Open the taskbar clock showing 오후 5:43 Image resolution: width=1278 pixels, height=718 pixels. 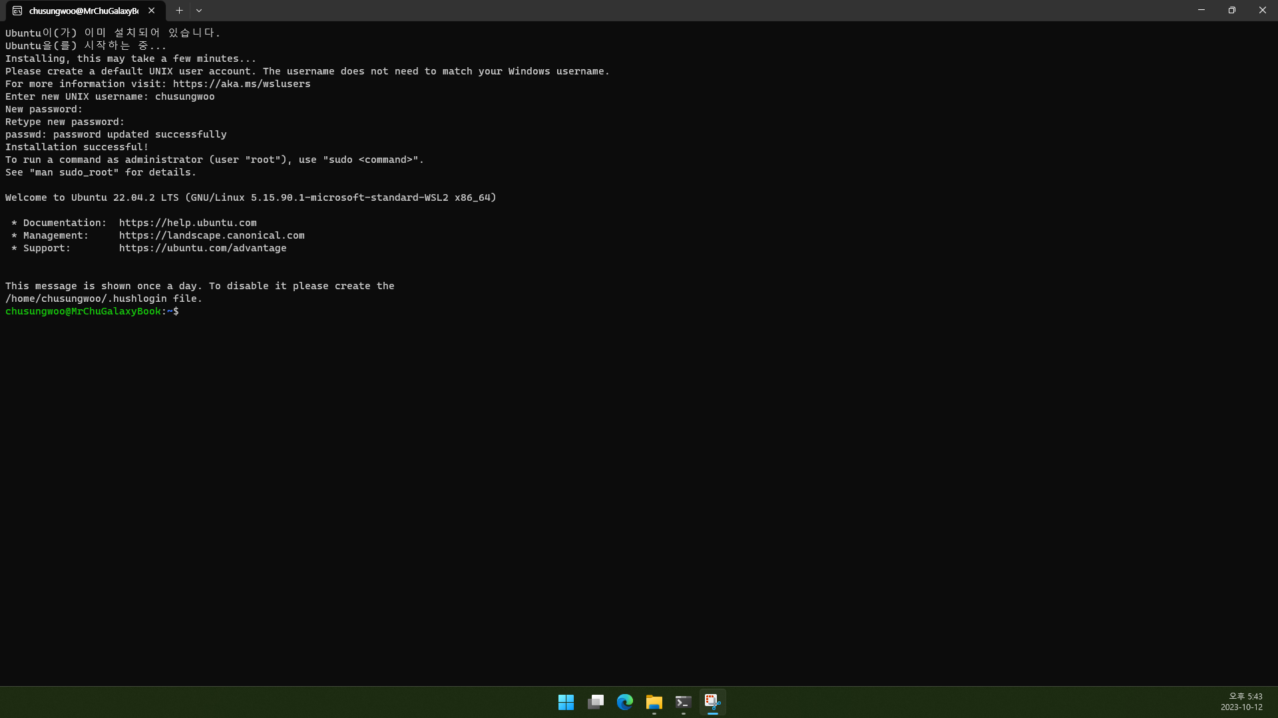pos(1242,702)
